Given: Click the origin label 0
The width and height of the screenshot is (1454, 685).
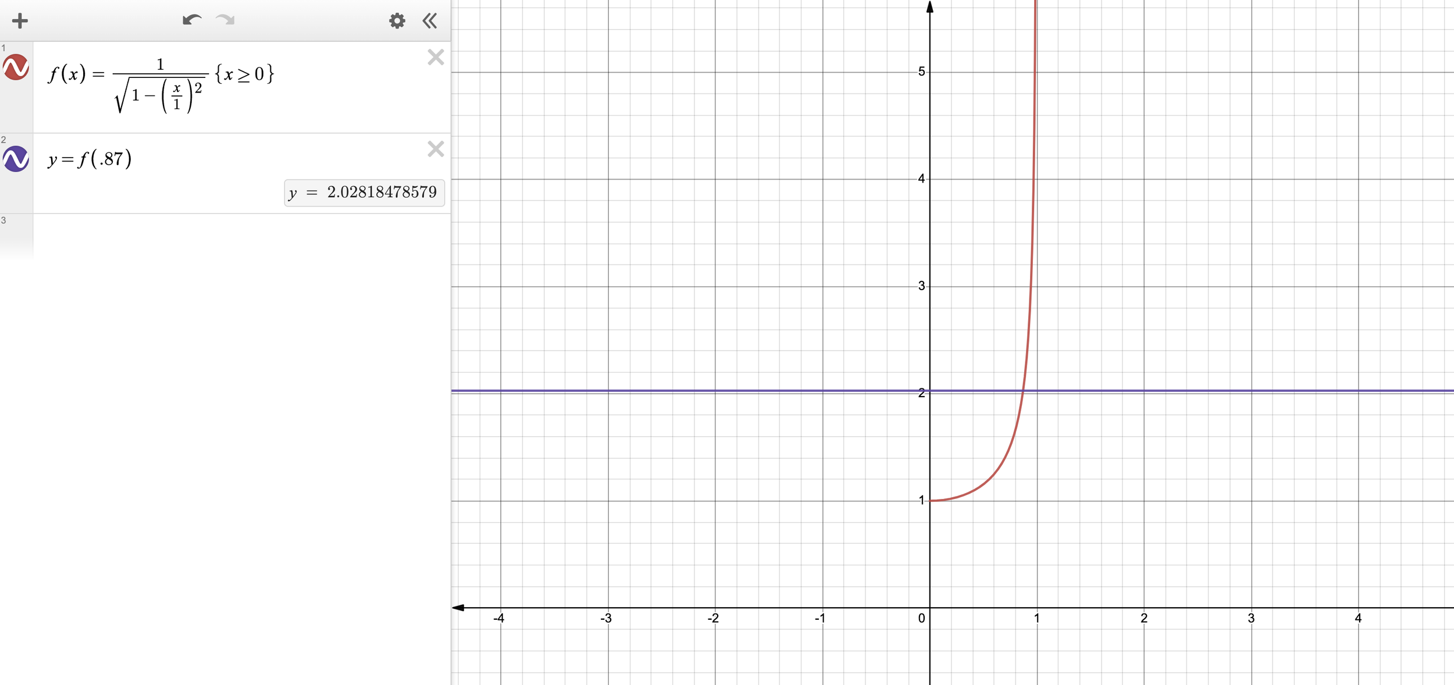Looking at the screenshot, I should coord(921,618).
